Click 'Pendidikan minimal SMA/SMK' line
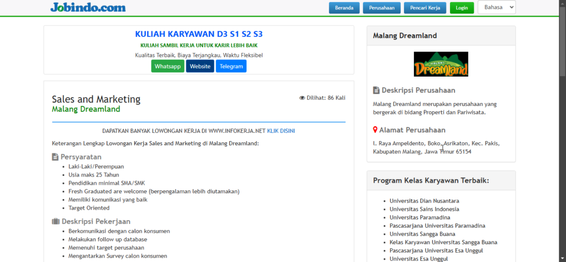 tap(107, 183)
